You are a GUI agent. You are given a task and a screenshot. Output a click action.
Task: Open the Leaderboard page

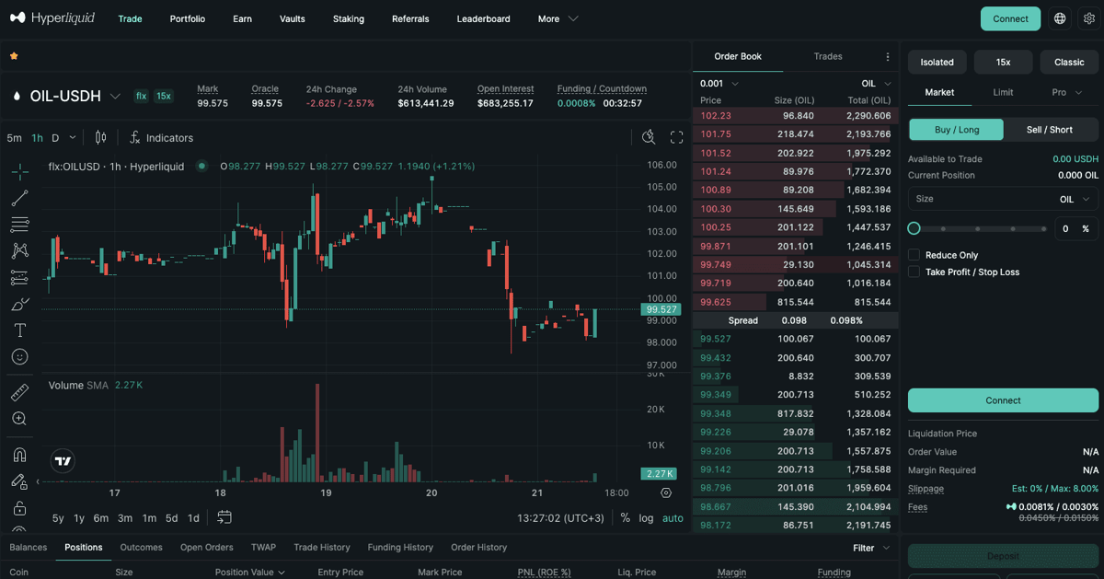tap(483, 18)
